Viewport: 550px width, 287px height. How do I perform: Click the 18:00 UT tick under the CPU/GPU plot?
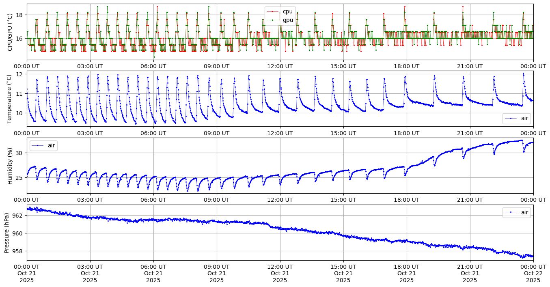407,66
